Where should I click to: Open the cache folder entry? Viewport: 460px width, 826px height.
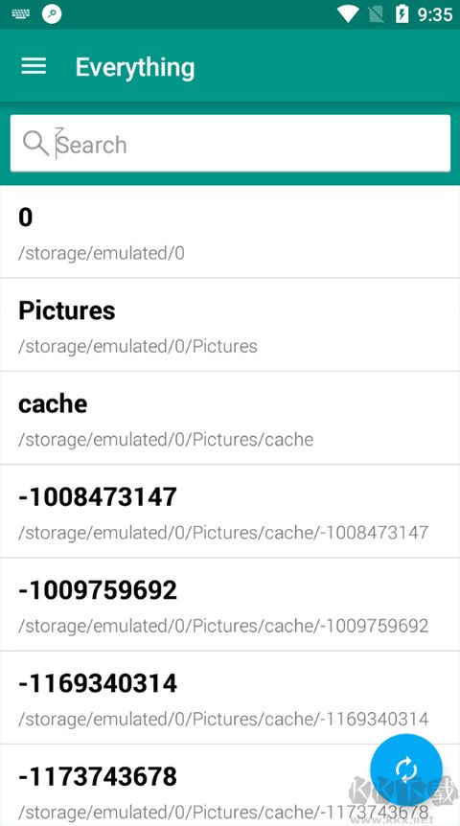tap(230, 418)
